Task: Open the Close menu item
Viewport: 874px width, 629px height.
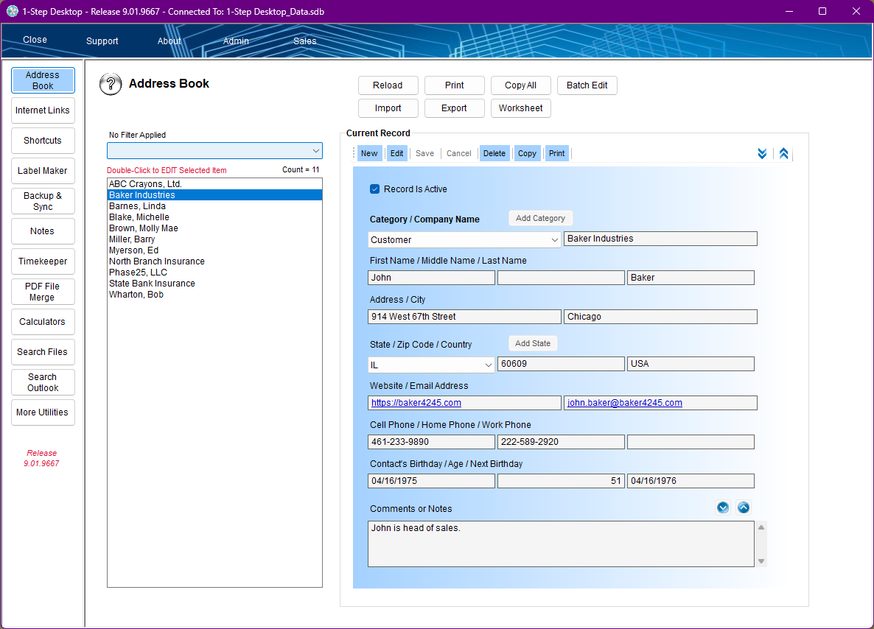Action: tap(35, 40)
